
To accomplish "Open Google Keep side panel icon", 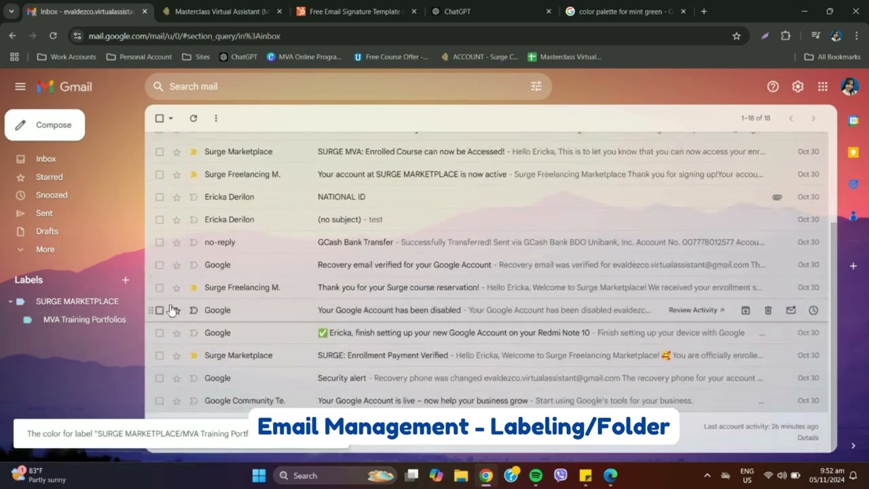I will [853, 152].
